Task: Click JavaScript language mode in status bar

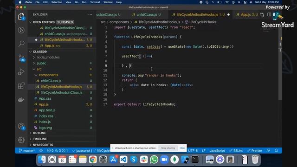Action: click(x=217, y=151)
